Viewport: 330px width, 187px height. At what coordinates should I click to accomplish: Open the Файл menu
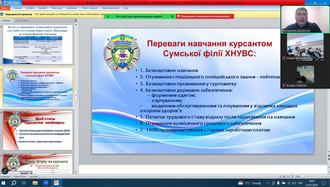[x=4, y=8]
